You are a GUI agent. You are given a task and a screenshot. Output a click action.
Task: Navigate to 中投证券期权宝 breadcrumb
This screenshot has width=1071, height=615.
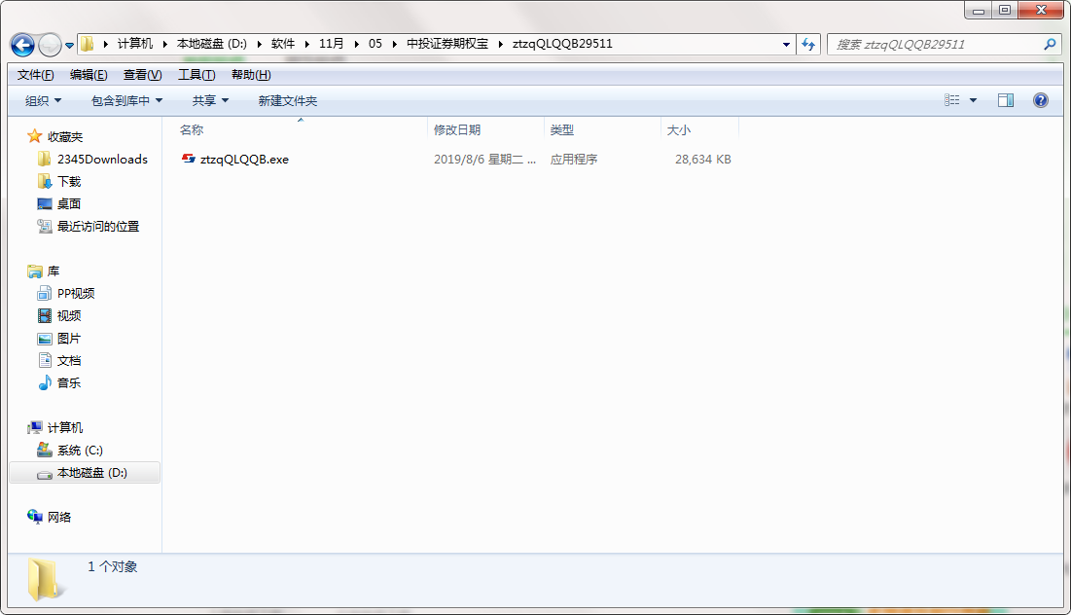point(447,44)
